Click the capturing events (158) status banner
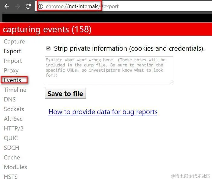Screen dimensions: 212x180 pyautogui.click(x=106, y=29)
